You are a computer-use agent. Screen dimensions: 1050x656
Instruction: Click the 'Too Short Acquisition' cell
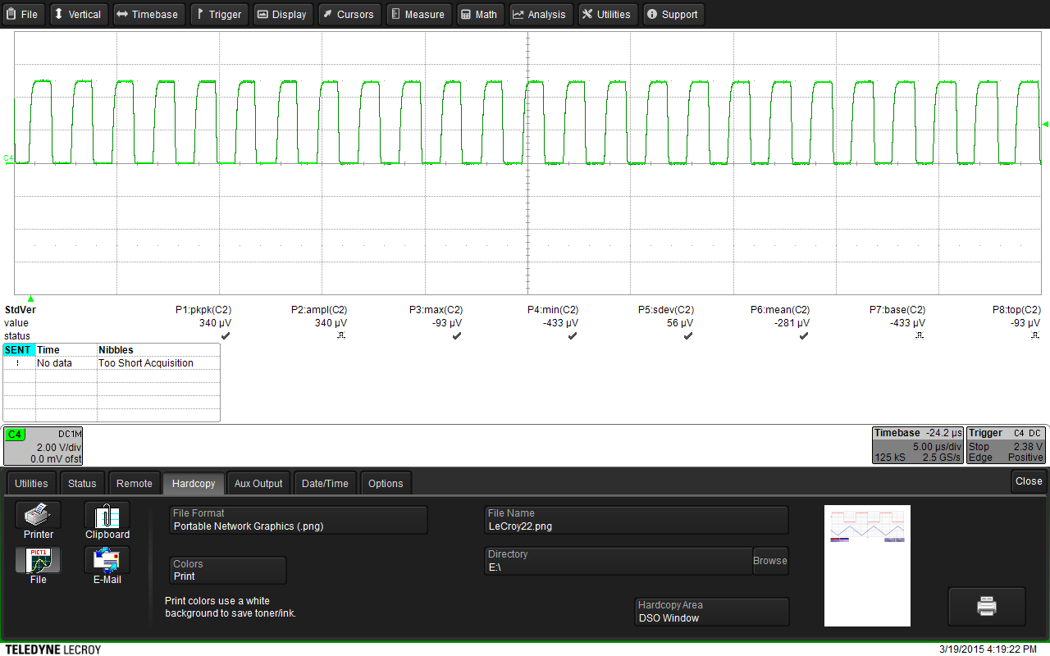point(158,362)
